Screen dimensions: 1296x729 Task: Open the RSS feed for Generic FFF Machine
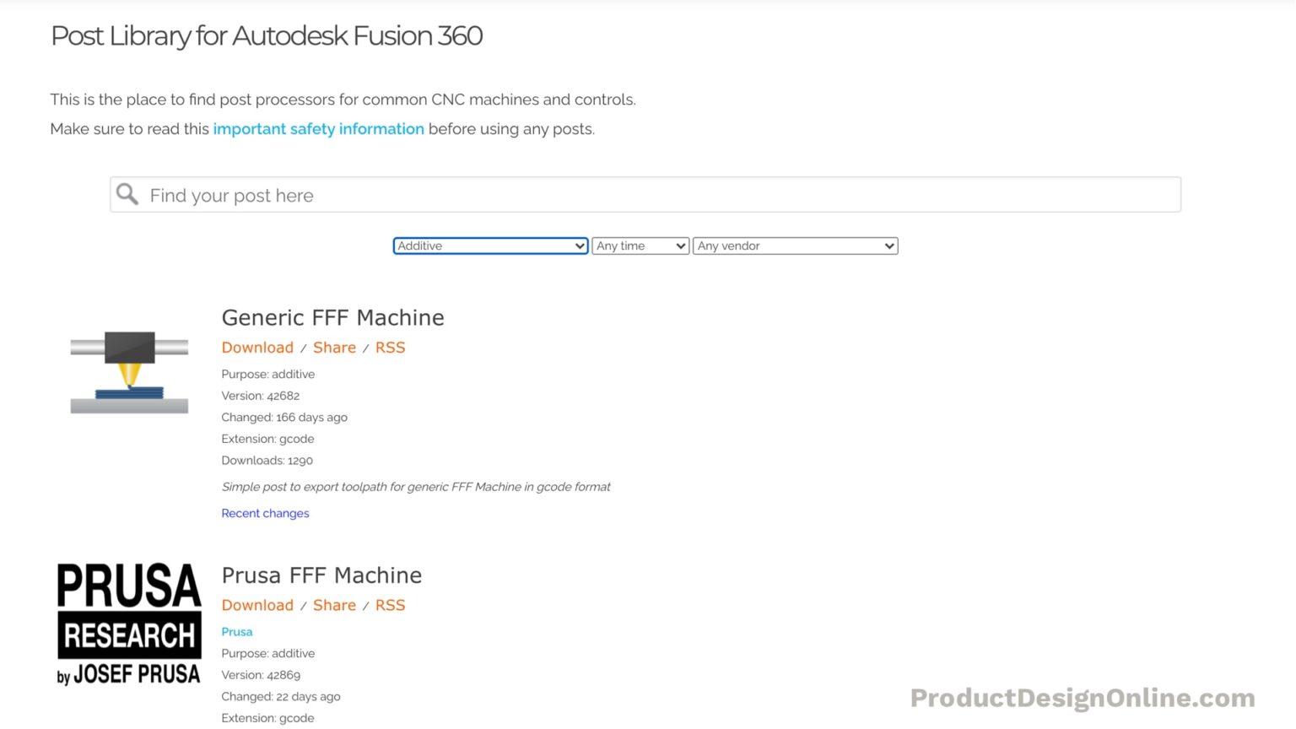[390, 347]
